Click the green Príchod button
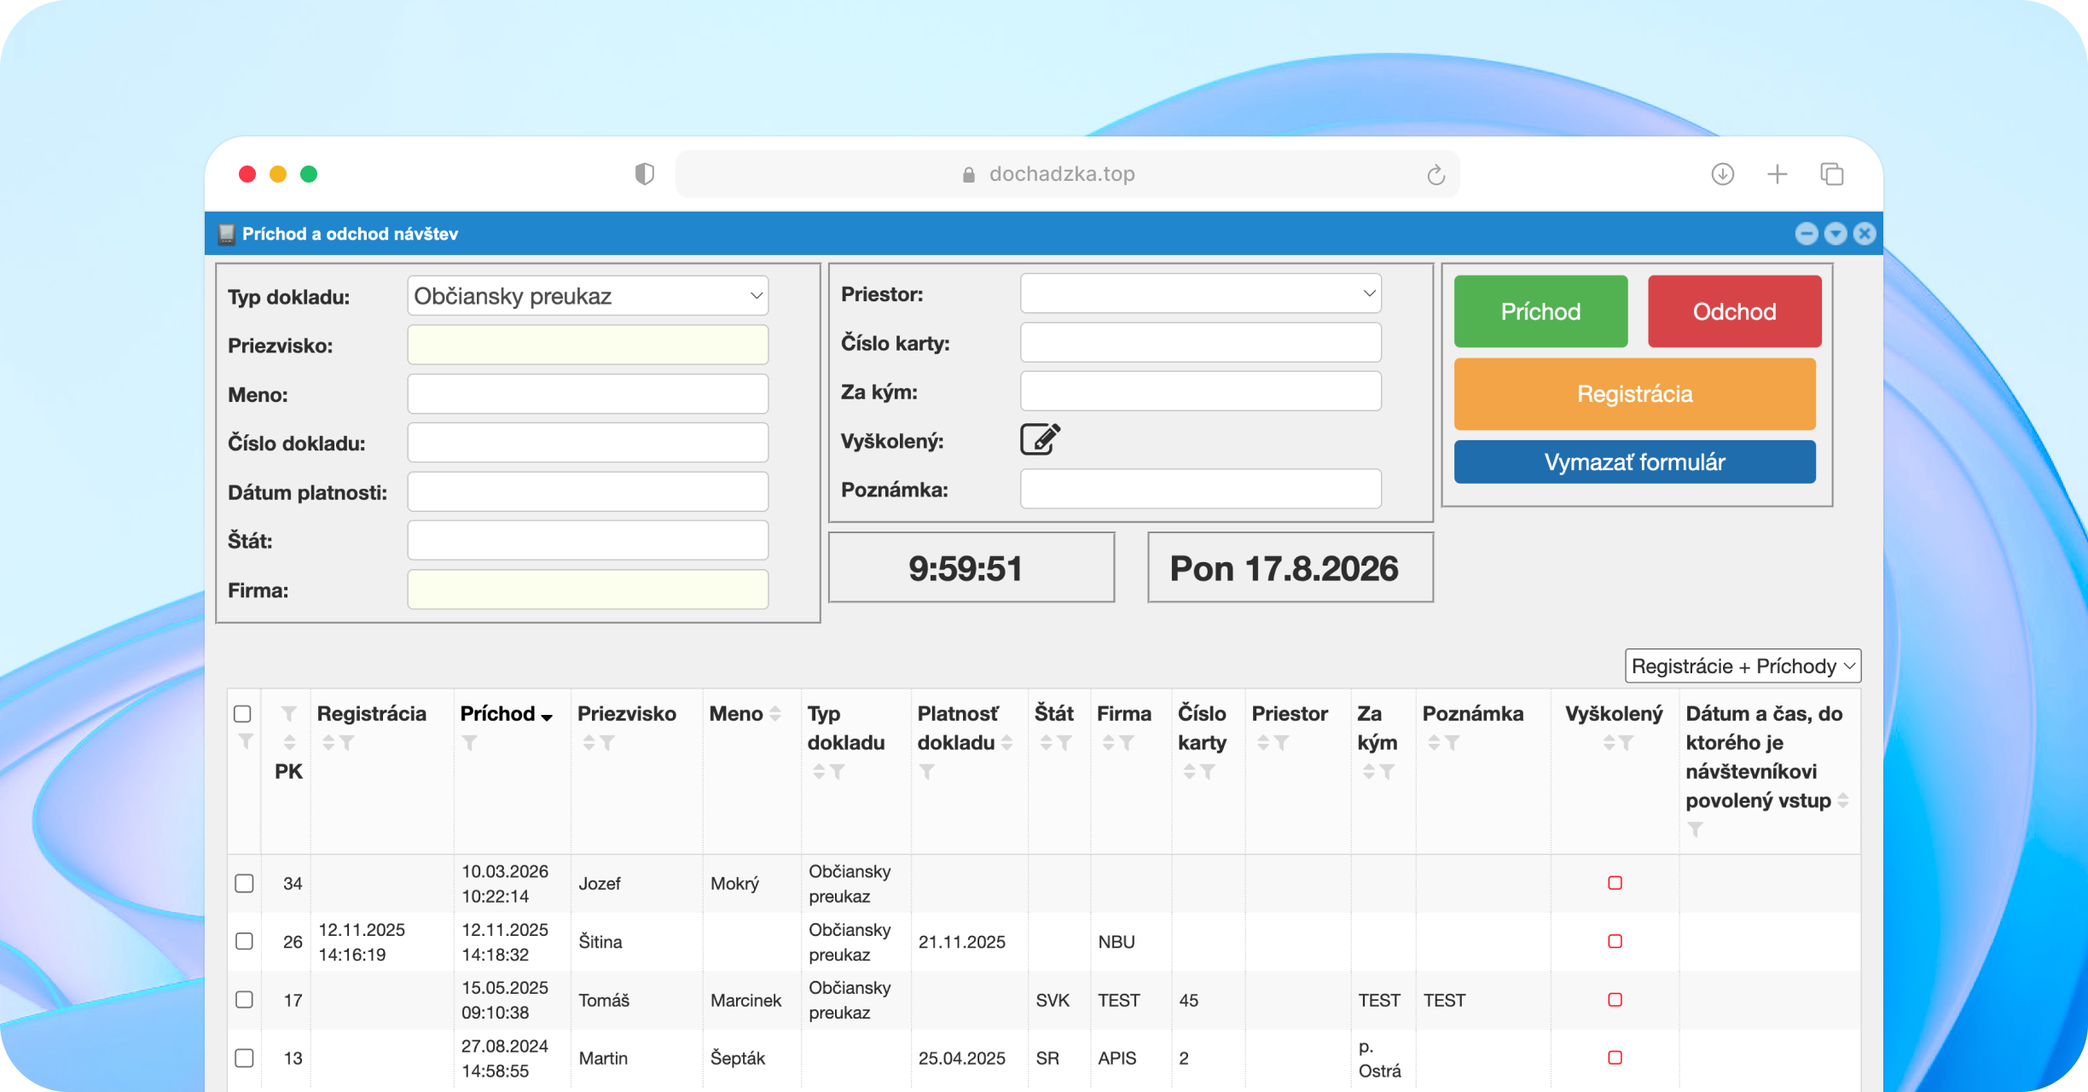 (x=1540, y=311)
